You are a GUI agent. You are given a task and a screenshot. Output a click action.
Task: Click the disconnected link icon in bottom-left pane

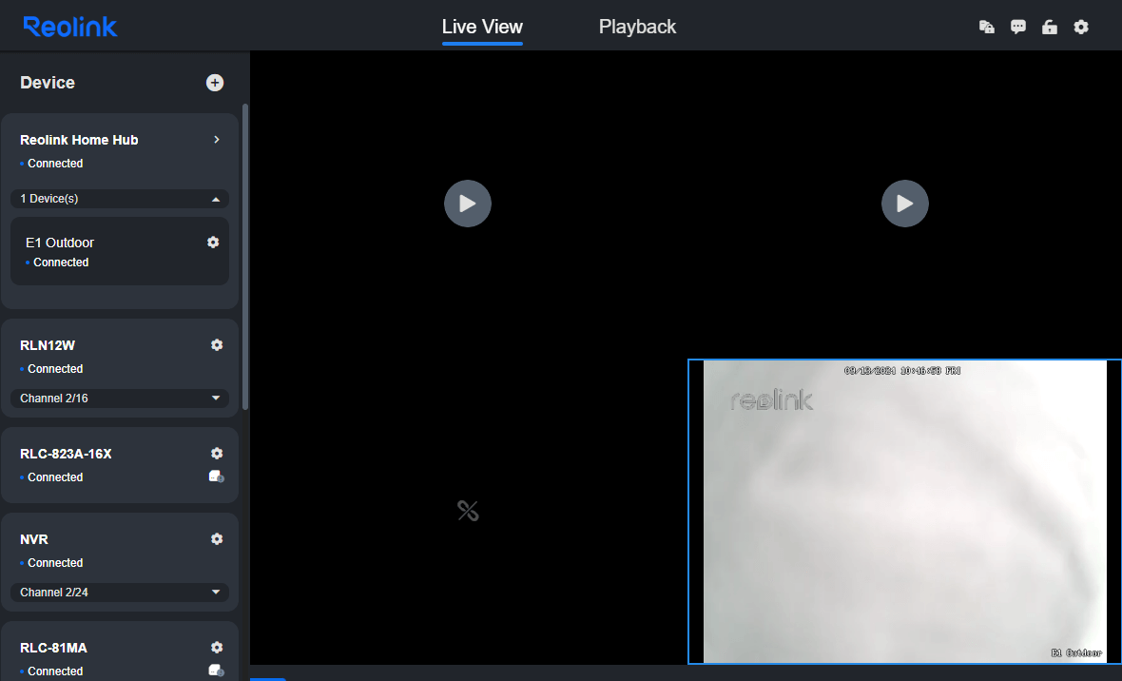(x=468, y=511)
